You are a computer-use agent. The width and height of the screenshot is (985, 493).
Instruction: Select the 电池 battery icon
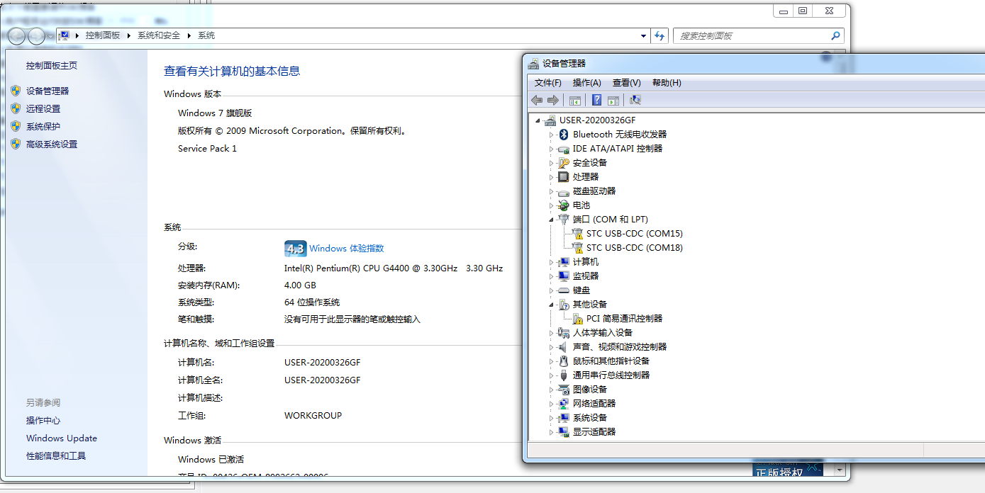[563, 205]
